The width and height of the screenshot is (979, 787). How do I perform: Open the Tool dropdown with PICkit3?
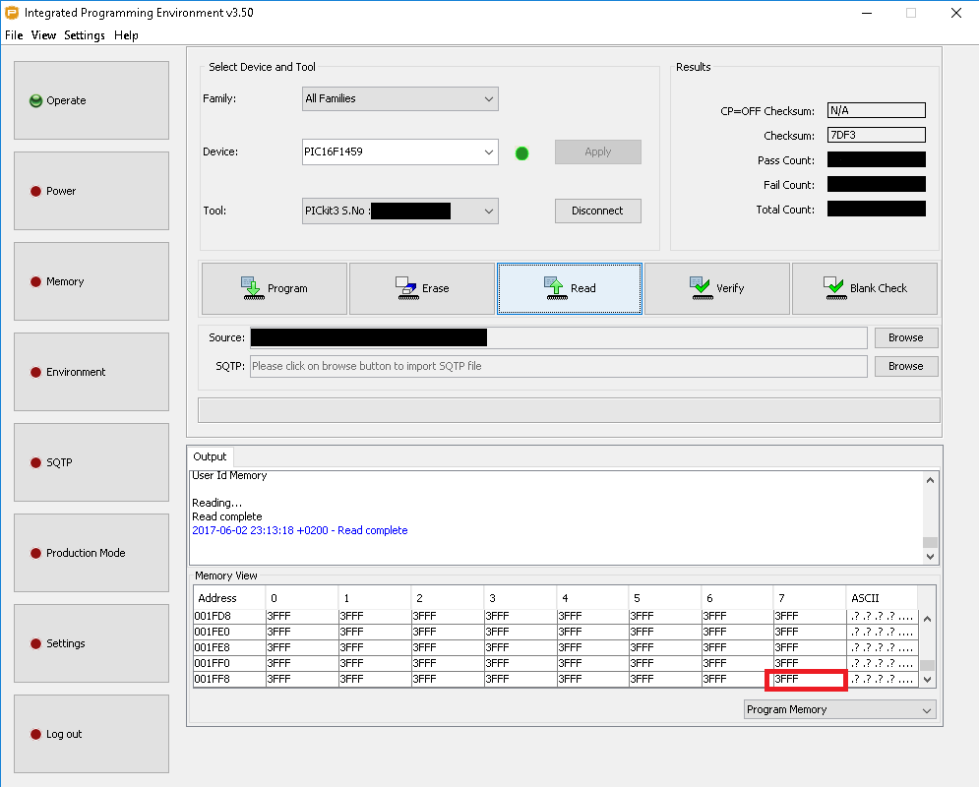[400, 211]
